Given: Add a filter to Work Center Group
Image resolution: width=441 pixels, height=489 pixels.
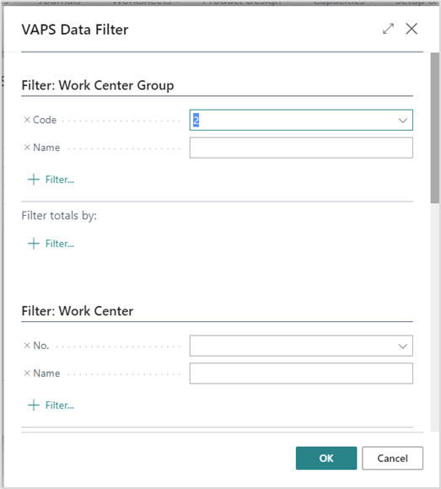Looking at the screenshot, I should (x=51, y=180).
